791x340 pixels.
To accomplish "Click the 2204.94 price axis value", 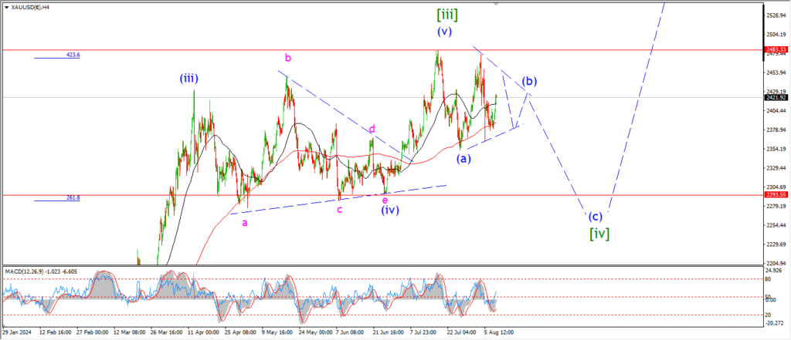I will pyautogui.click(x=776, y=263).
